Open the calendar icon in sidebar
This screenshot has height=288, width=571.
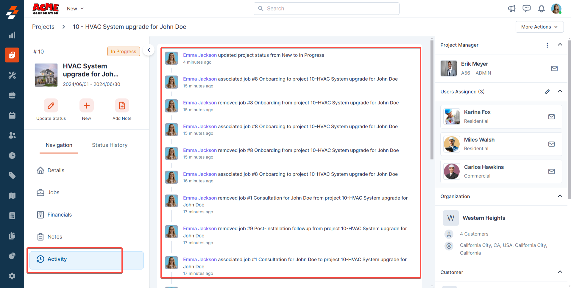click(x=12, y=115)
